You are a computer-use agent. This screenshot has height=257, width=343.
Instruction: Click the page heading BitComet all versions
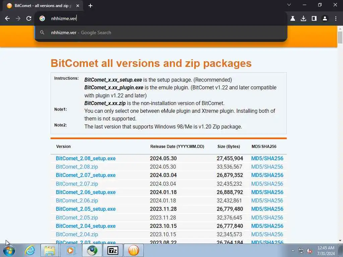click(x=151, y=63)
